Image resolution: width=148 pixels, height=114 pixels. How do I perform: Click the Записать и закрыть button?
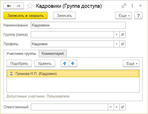pyautogui.click(x=26, y=15)
